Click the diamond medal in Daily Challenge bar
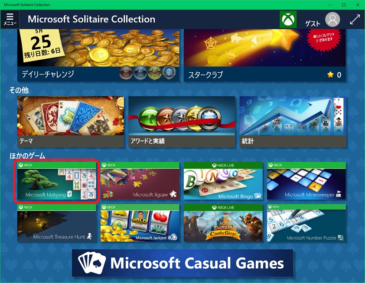Viewport: 365px width, 283px height. (169, 73)
